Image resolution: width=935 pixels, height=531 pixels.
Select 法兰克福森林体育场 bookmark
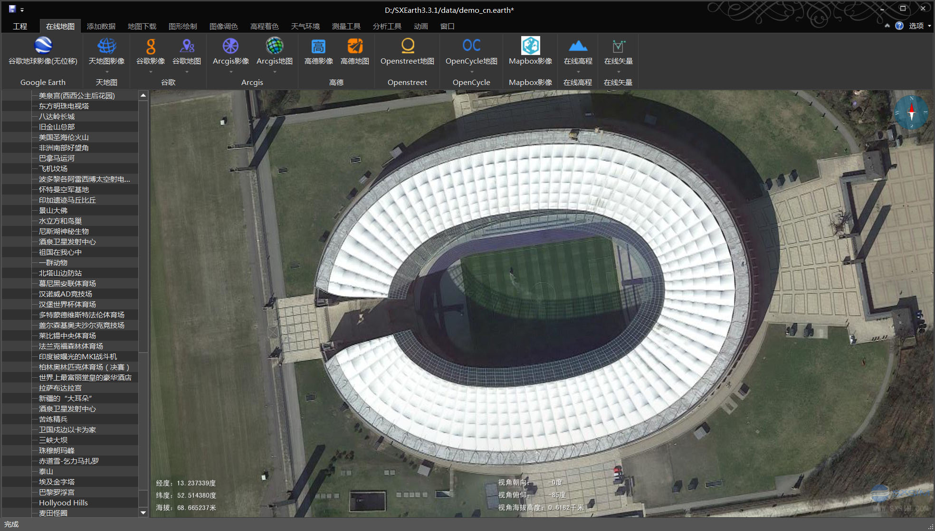[71, 346]
